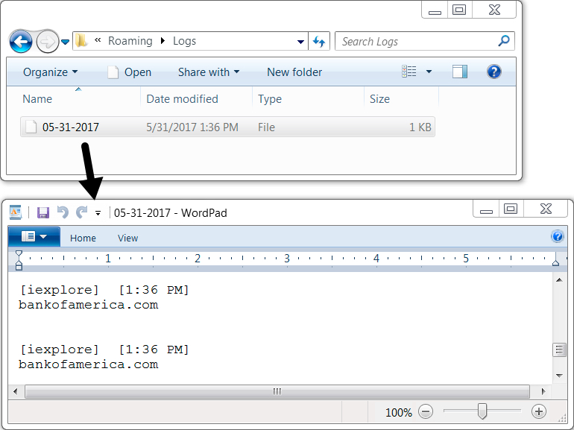Click the zoom slider handle
Image resolution: width=574 pixels, height=430 pixels.
pos(482,411)
